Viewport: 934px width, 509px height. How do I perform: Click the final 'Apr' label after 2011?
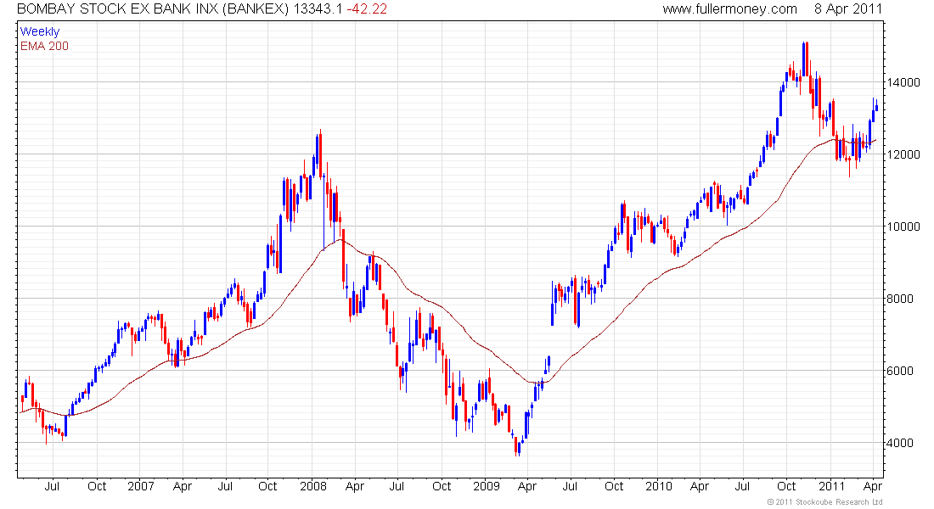coord(873,486)
